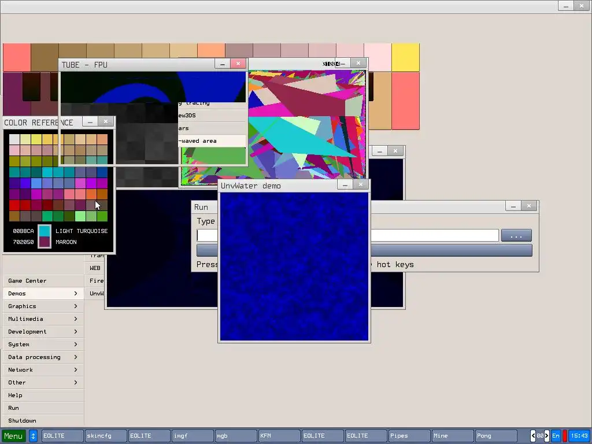Switch to the Mine taskbar item
Viewport: 592px width, 444px height.
point(453,436)
